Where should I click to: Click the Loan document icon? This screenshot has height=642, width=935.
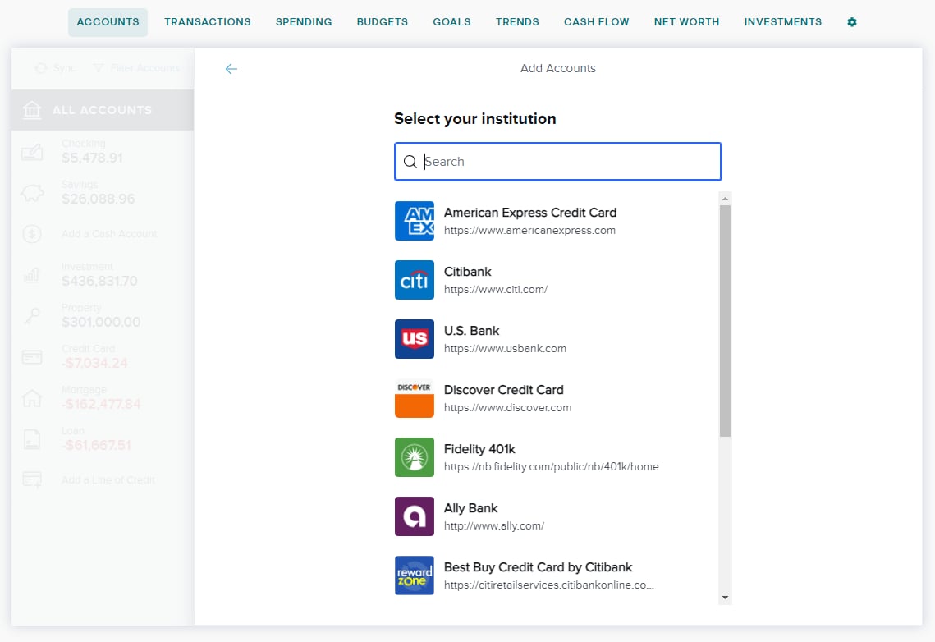[31, 438]
